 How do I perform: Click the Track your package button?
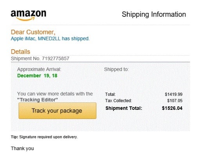58,111
